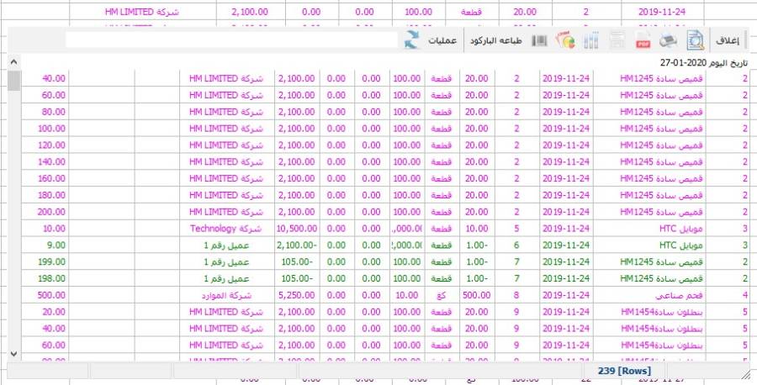Select the كغ unit cell

tap(442, 295)
